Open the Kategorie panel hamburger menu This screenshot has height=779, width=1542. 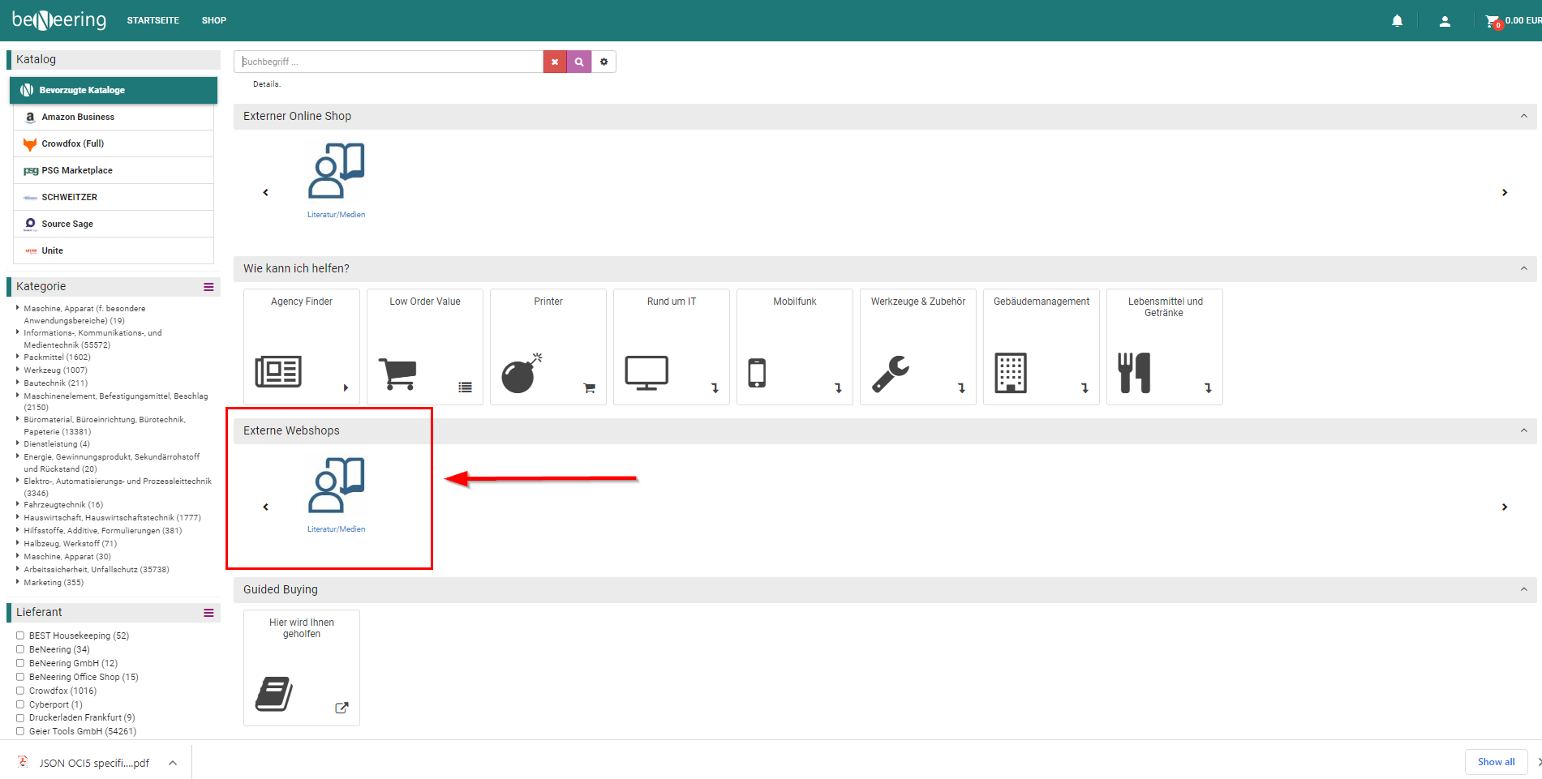click(208, 287)
